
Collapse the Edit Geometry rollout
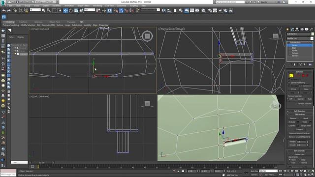299,151
